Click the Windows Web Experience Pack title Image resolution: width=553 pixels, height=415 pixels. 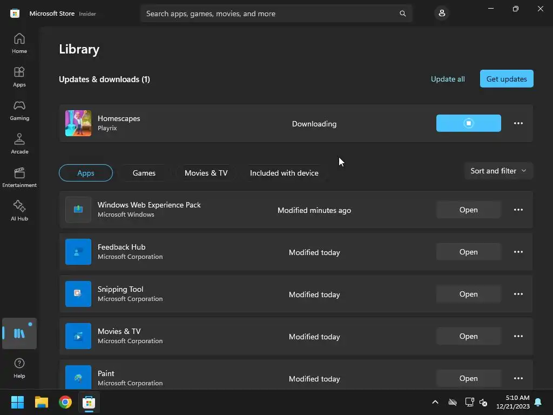click(x=149, y=205)
